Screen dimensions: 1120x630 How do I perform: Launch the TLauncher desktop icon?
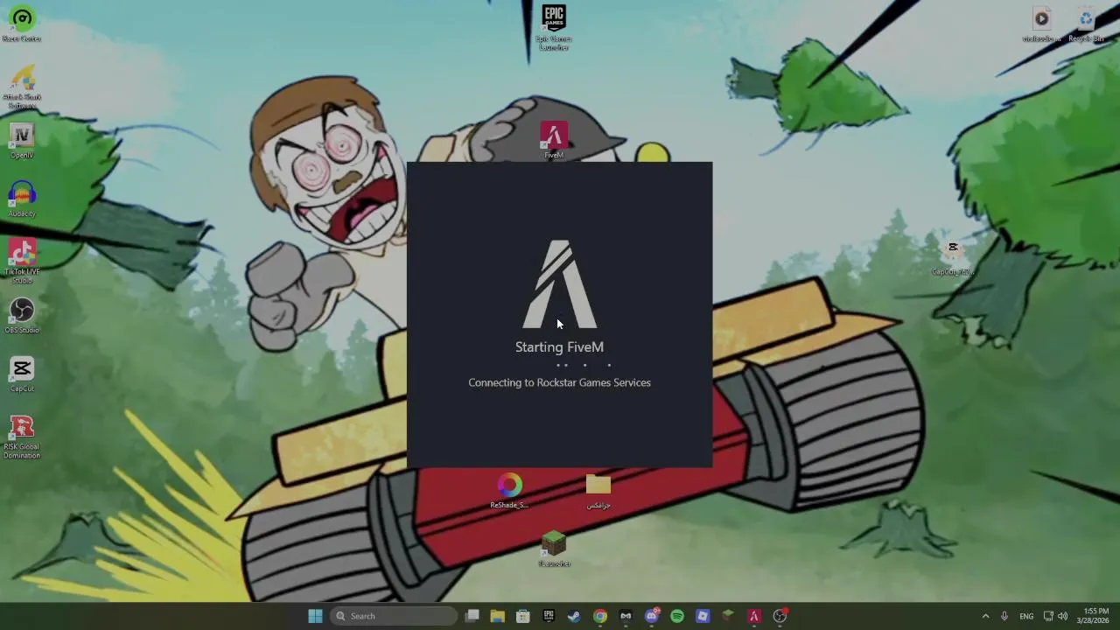[x=554, y=549]
